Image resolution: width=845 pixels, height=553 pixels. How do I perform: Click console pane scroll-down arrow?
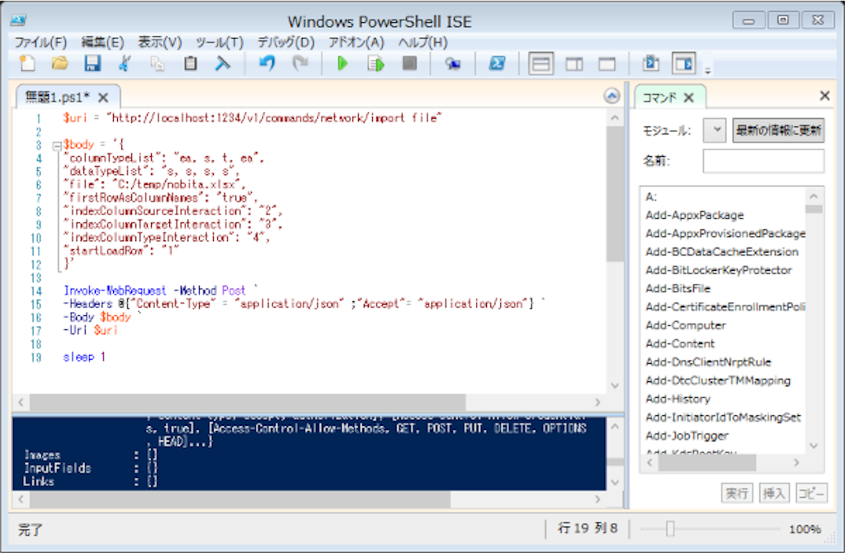(x=615, y=482)
